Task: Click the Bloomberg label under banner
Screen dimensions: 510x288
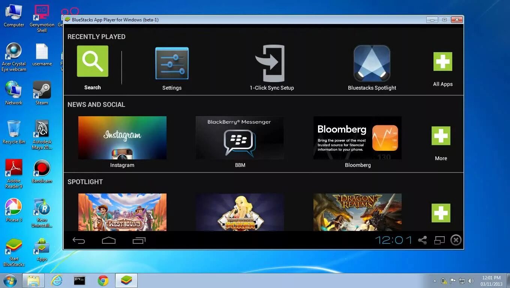Action: point(358,165)
